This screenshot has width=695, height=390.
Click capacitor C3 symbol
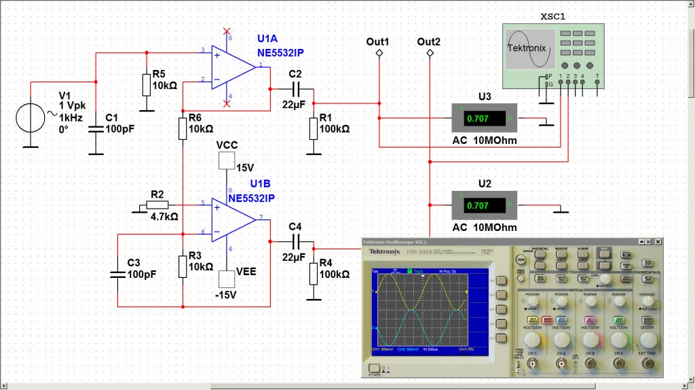117,274
